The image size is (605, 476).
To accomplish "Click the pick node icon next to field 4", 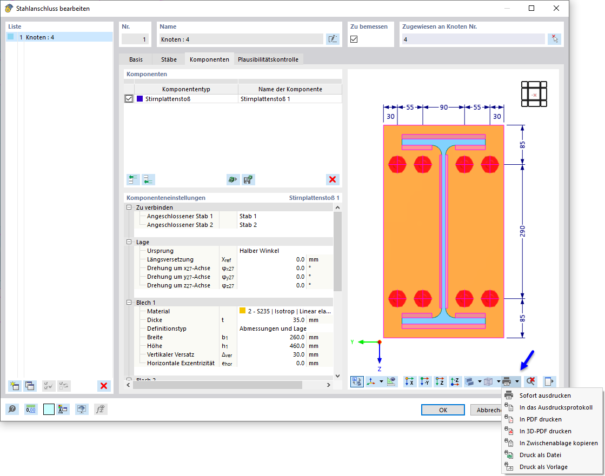I will point(555,39).
